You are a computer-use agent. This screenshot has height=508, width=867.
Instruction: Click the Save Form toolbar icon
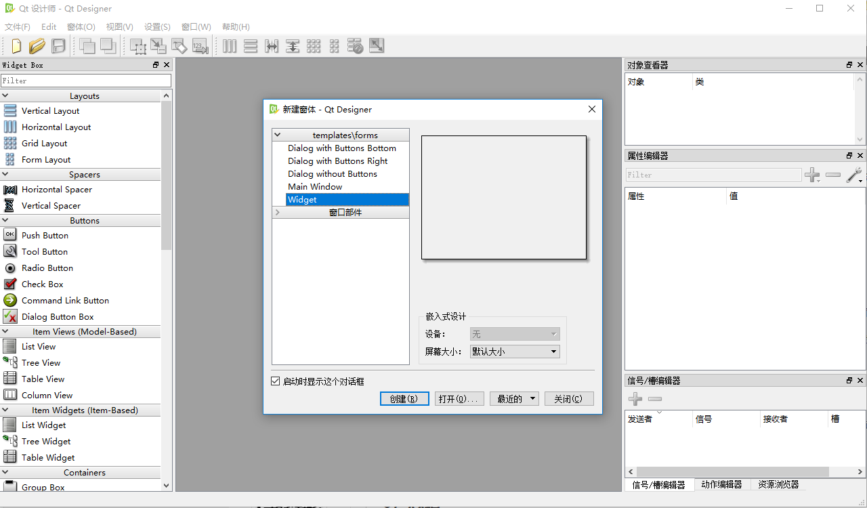[x=58, y=46]
